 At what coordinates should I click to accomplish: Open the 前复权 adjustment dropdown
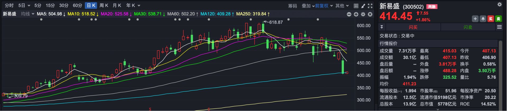(324, 6)
